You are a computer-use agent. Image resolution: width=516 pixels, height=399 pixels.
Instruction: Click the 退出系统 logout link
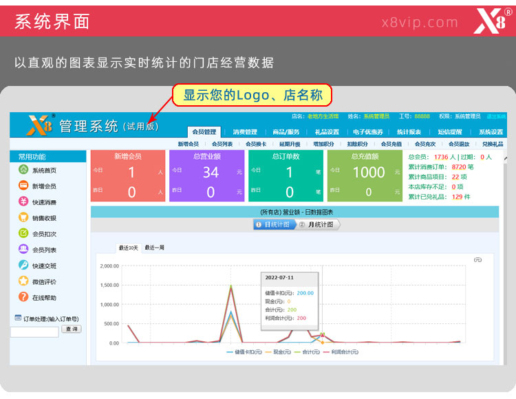pos(496,116)
